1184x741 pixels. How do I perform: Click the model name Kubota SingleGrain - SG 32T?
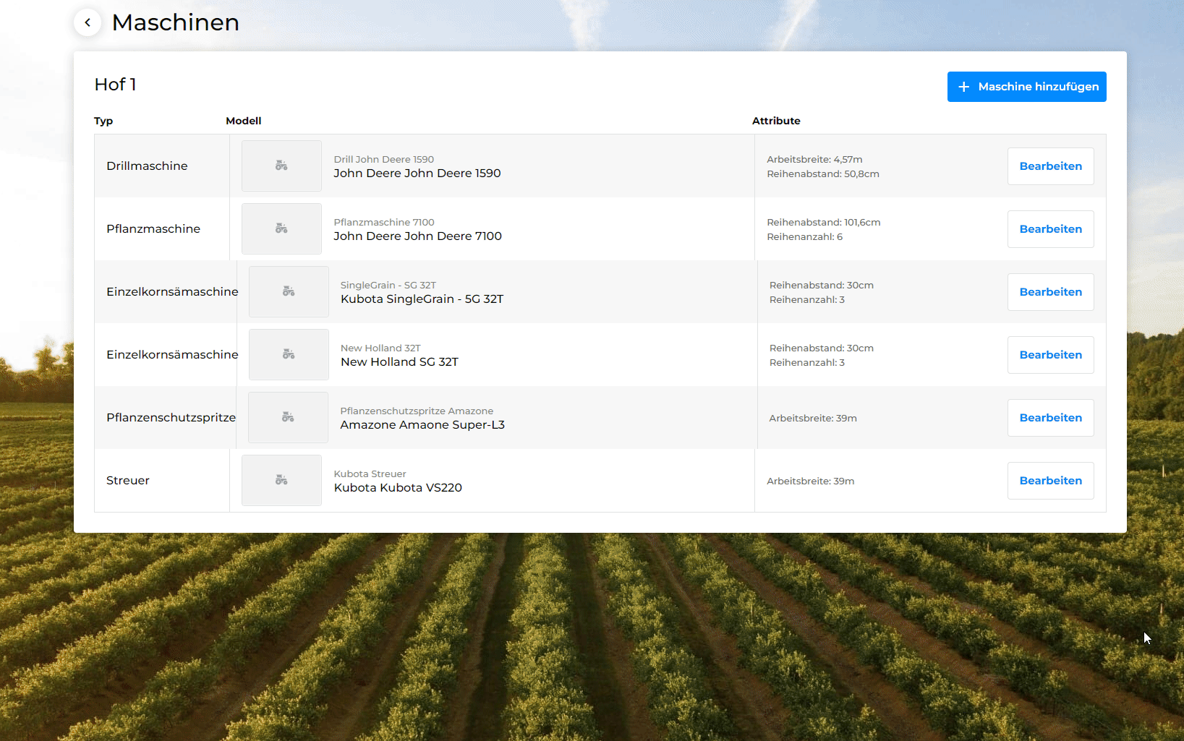click(x=422, y=299)
